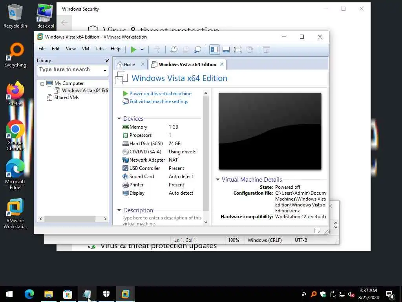Select My Computer in the library tree

[69, 83]
